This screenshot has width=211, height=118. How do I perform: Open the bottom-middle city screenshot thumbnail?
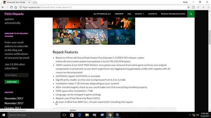point(94,37)
